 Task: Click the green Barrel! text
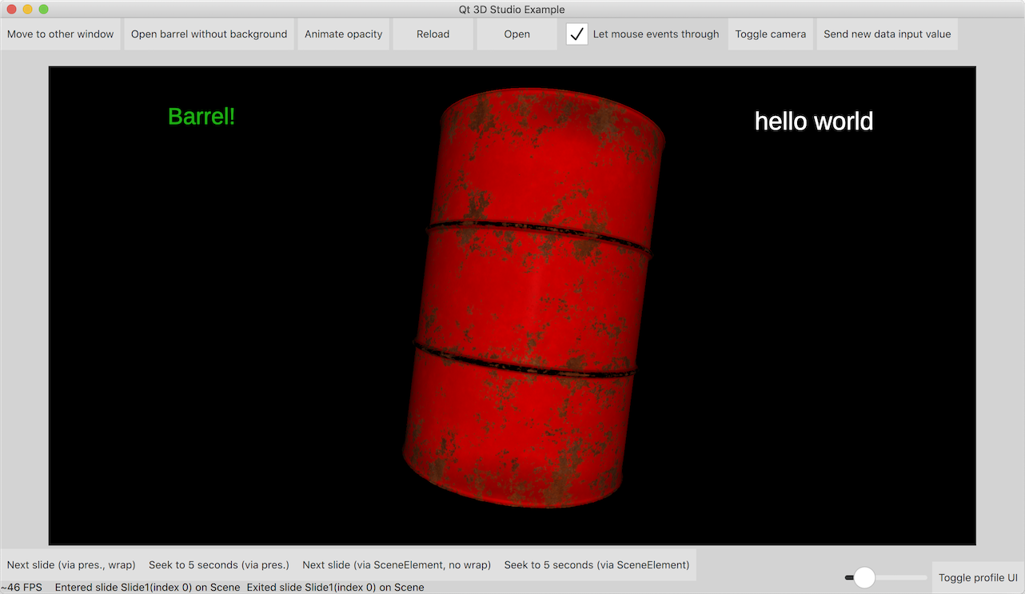pyautogui.click(x=201, y=117)
